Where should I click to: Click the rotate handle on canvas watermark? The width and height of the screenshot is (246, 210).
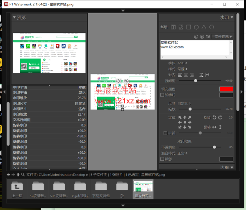(x=126, y=81)
